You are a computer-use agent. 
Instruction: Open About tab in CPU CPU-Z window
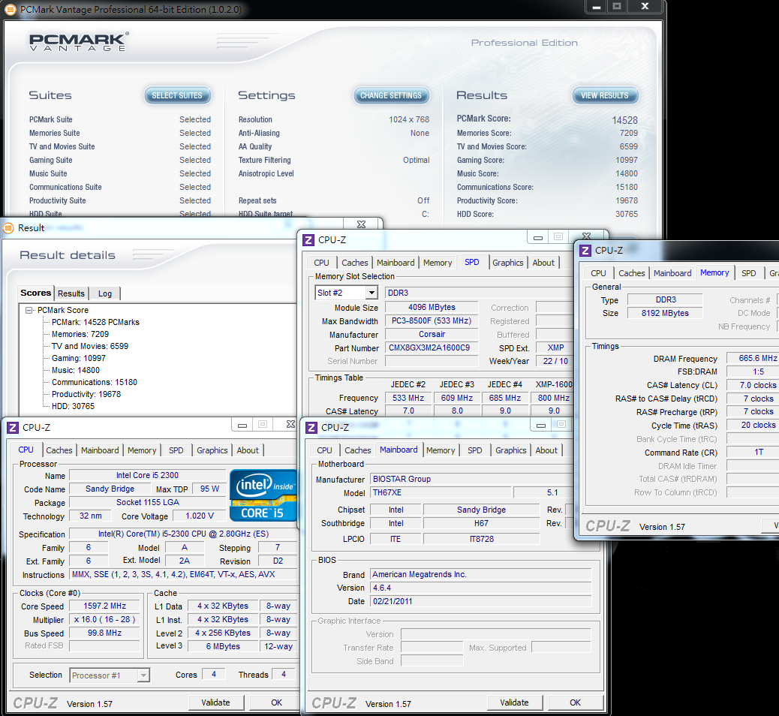point(248,450)
